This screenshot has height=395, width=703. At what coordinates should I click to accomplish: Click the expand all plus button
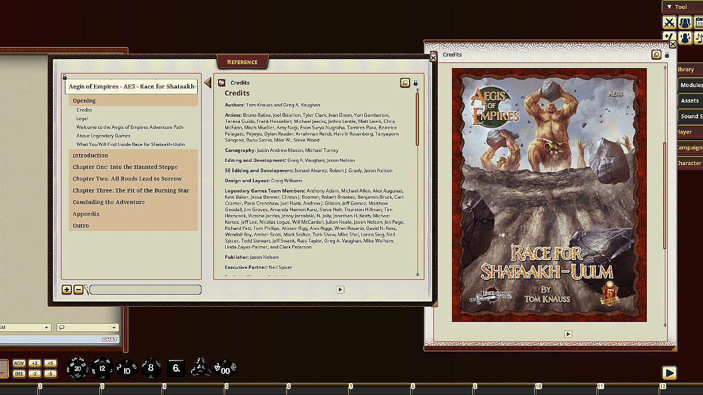[x=66, y=290]
